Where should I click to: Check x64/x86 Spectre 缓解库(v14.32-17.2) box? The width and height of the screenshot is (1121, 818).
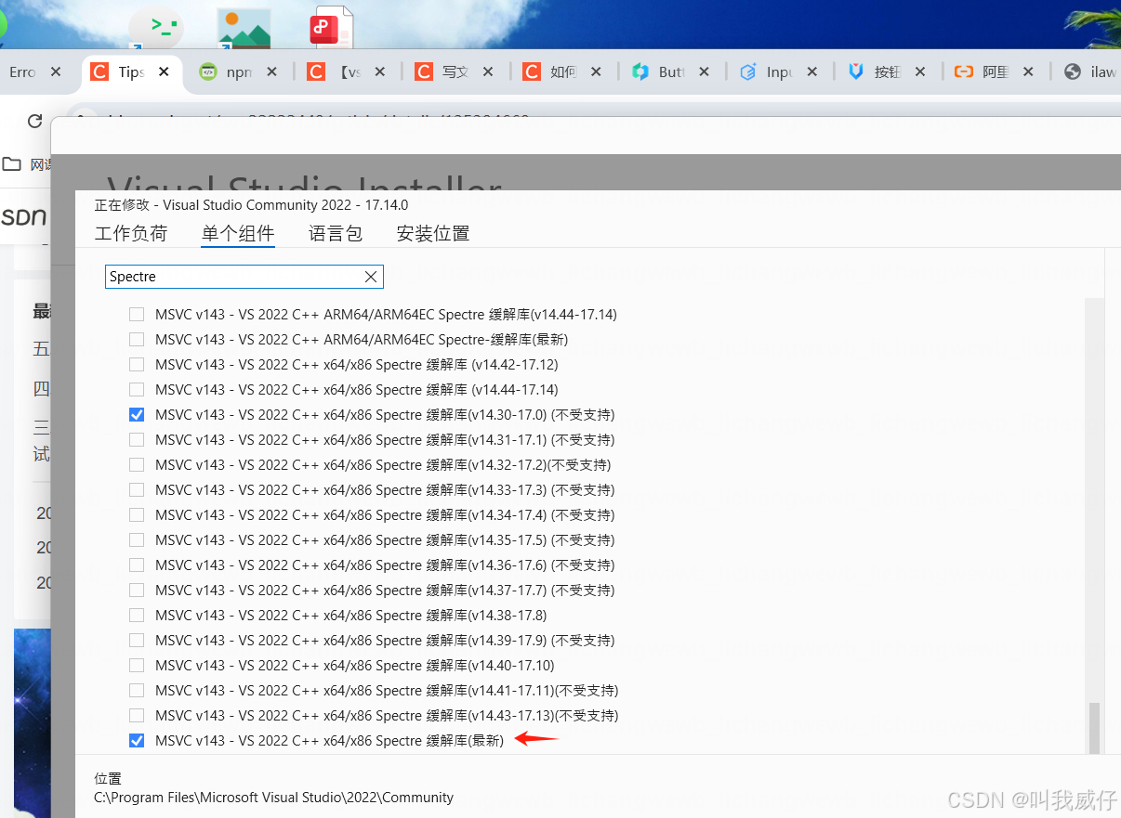click(x=137, y=465)
